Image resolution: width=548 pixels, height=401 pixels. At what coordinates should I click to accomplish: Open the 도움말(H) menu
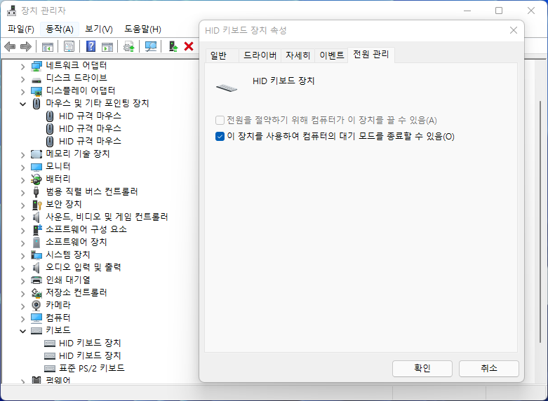pos(142,29)
